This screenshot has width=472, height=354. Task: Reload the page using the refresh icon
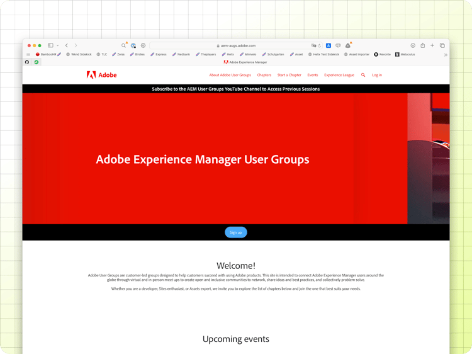point(319,46)
